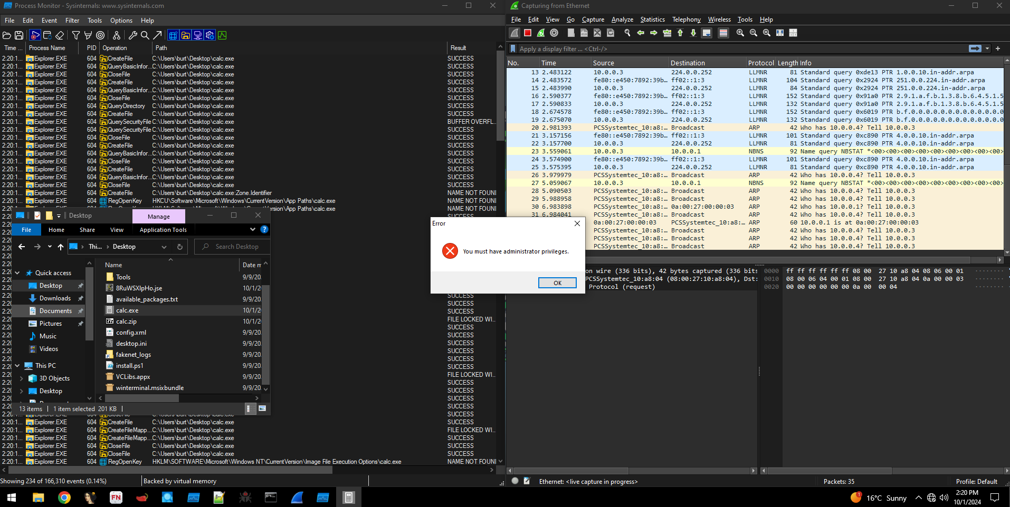1010x507 pixels.
Task: Toggle showing file system activity
Action: pyautogui.click(x=185, y=35)
